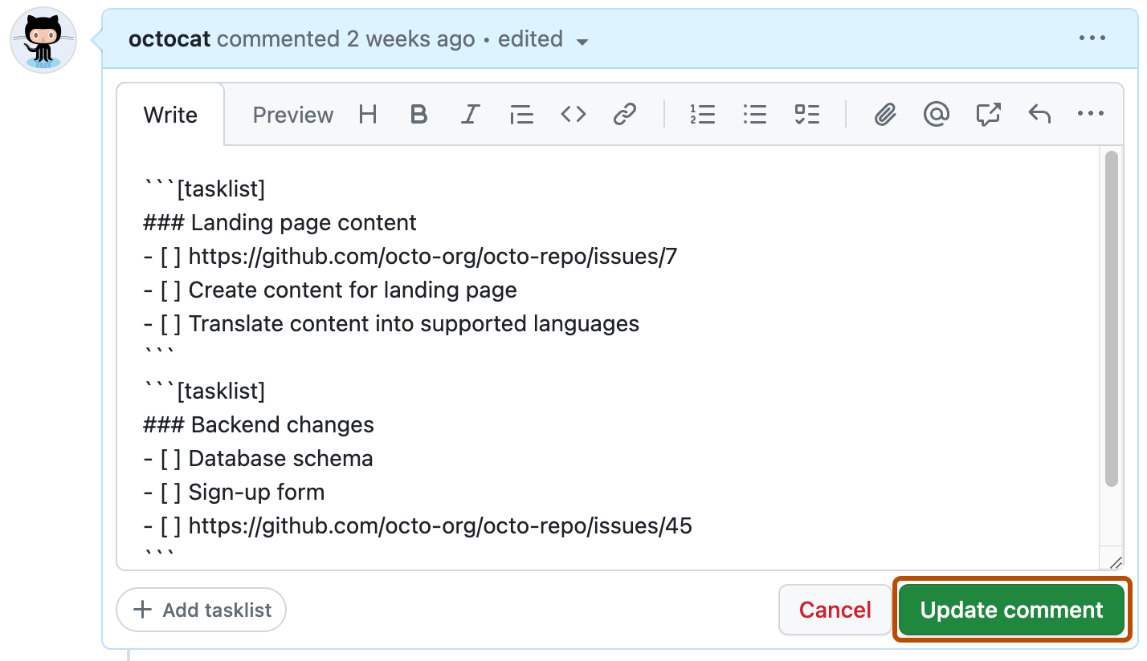
Task: Insert a quote block
Action: pos(521,115)
